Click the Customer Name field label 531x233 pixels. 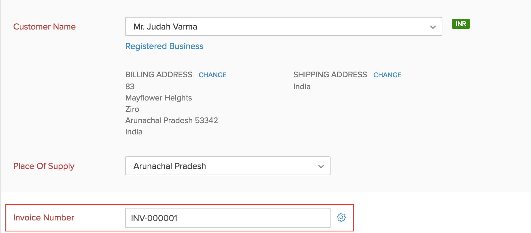(x=44, y=27)
